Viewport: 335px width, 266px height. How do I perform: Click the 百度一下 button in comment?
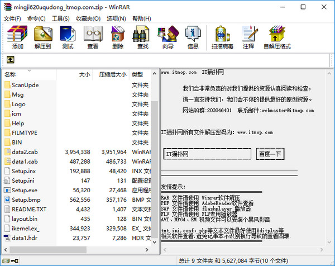[270, 154]
